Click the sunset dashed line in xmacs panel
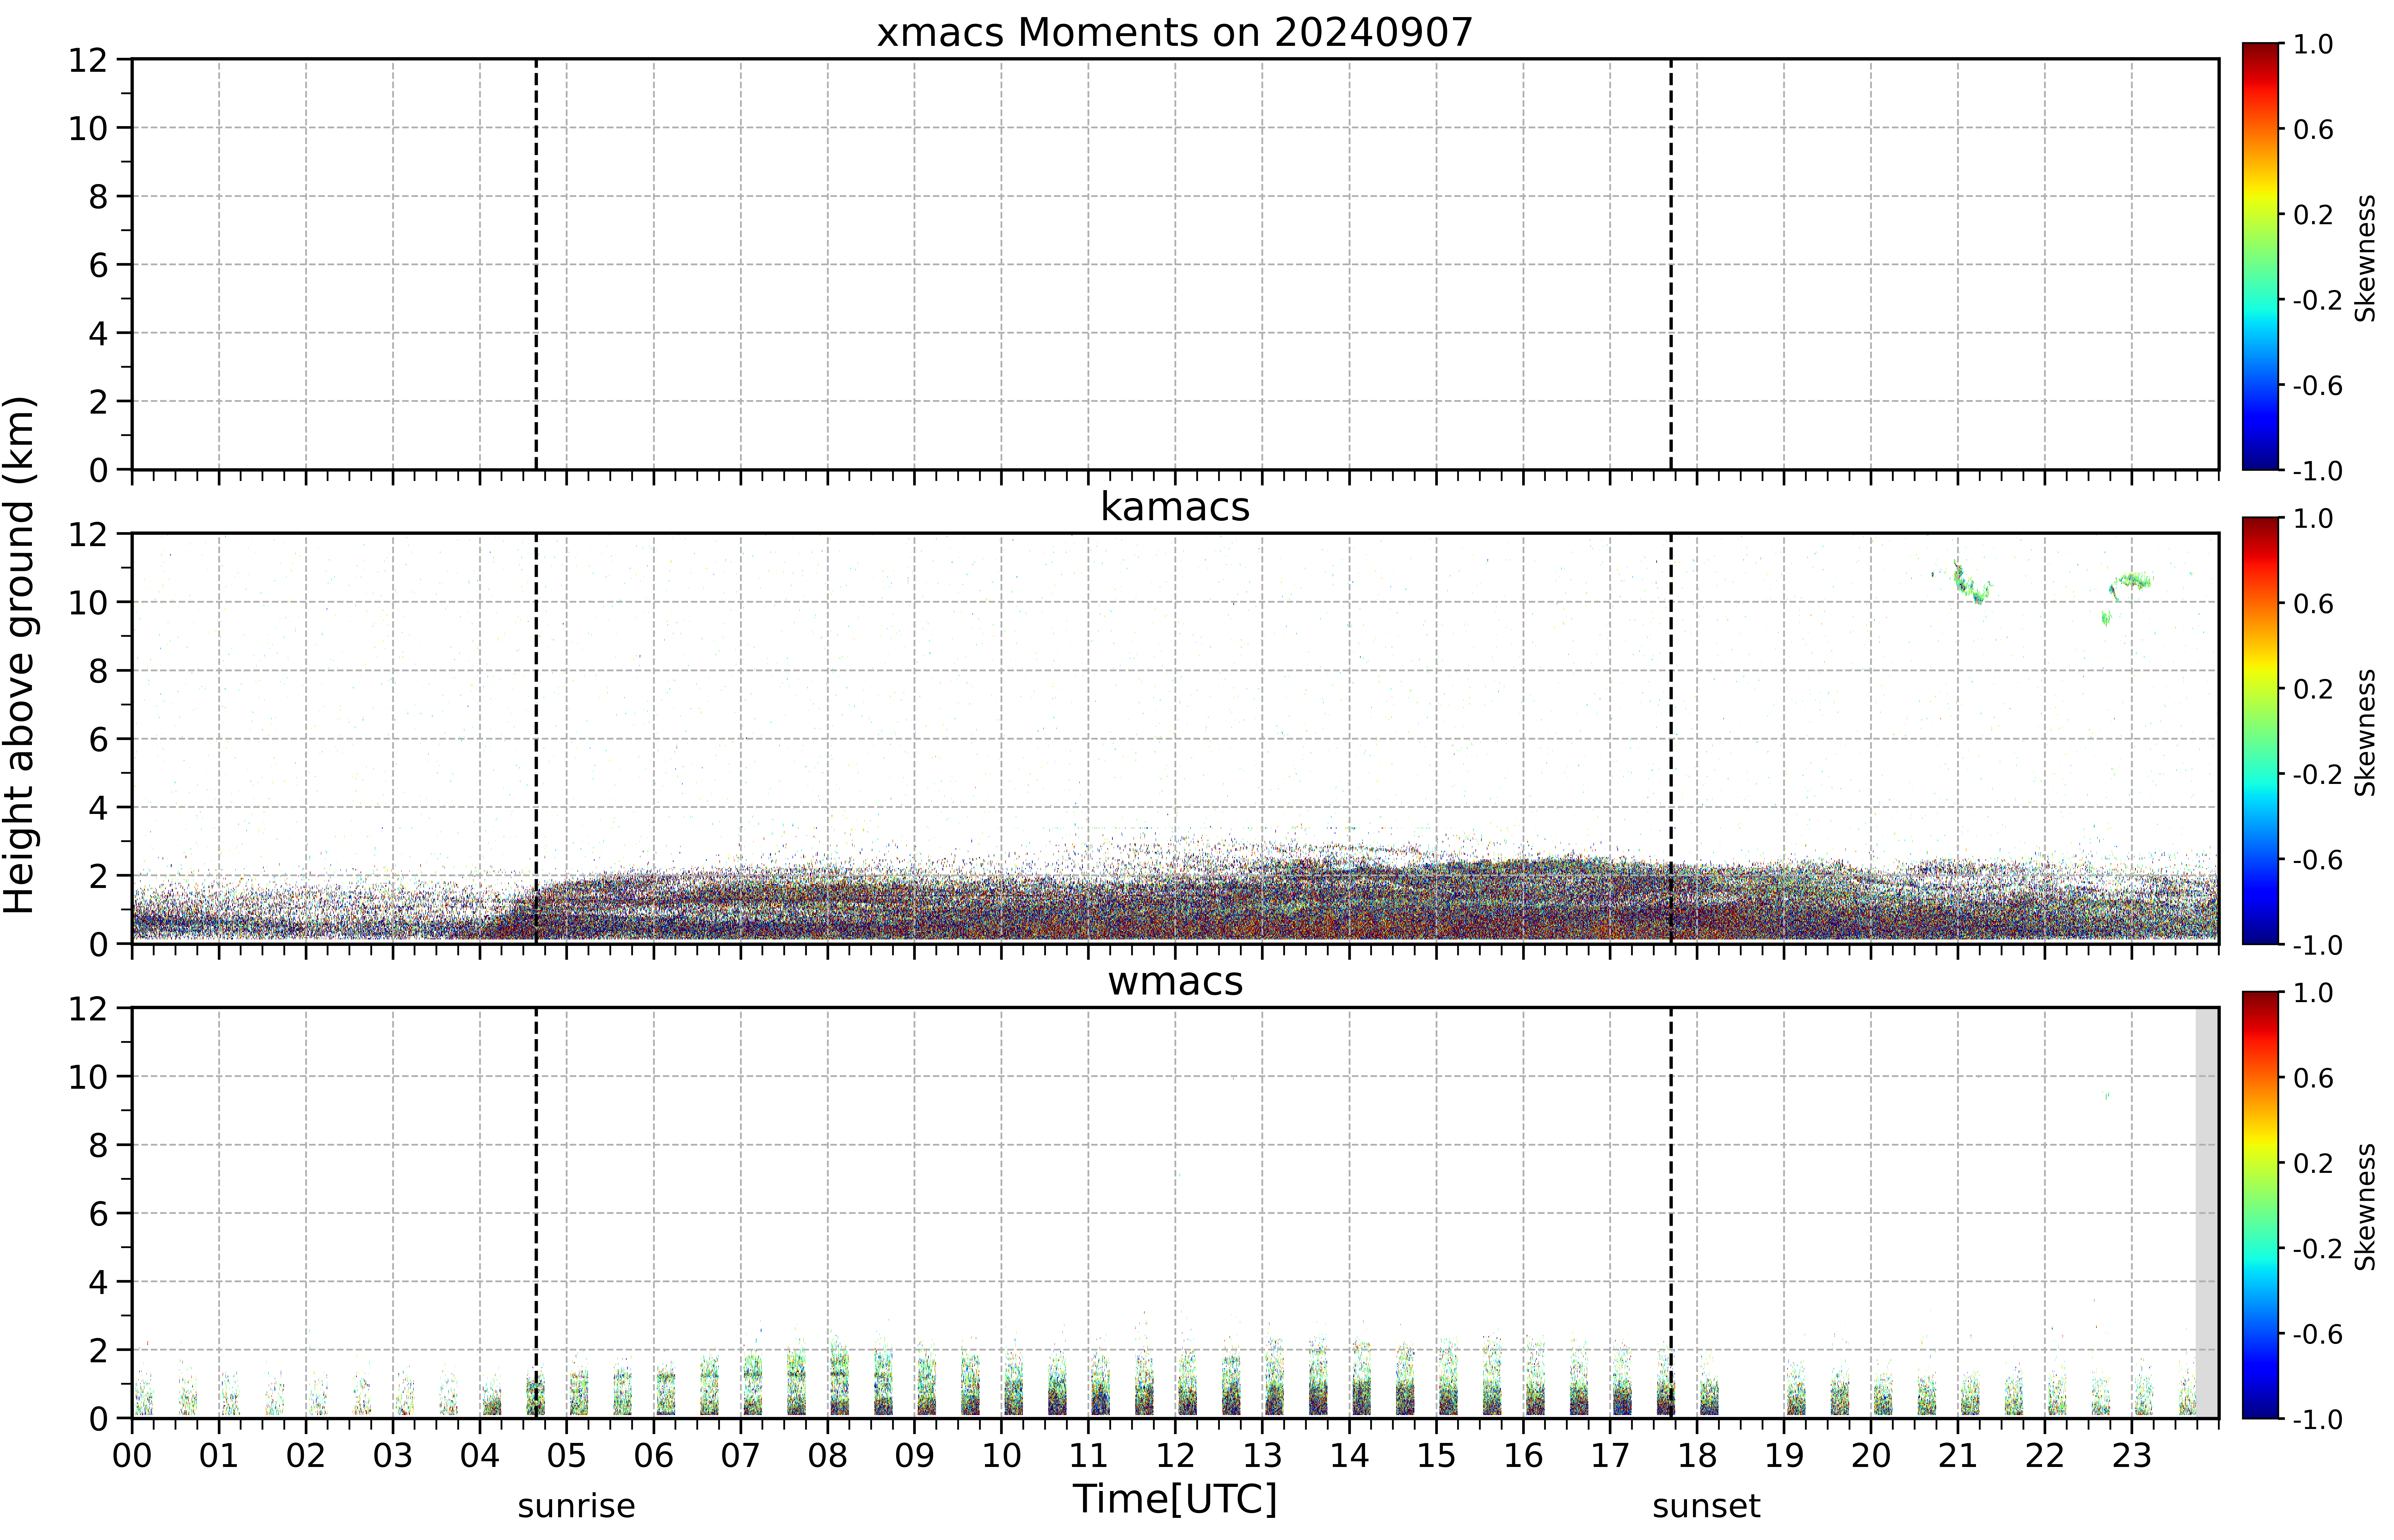This screenshot has height=1540, width=2394. coord(1671,264)
